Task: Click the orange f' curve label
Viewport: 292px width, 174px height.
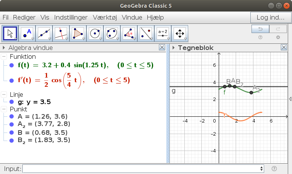Action: click(x=225, y=116)
